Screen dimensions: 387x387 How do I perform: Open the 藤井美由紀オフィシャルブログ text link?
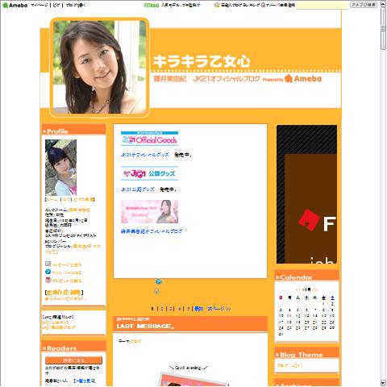[x=152, y=231]
